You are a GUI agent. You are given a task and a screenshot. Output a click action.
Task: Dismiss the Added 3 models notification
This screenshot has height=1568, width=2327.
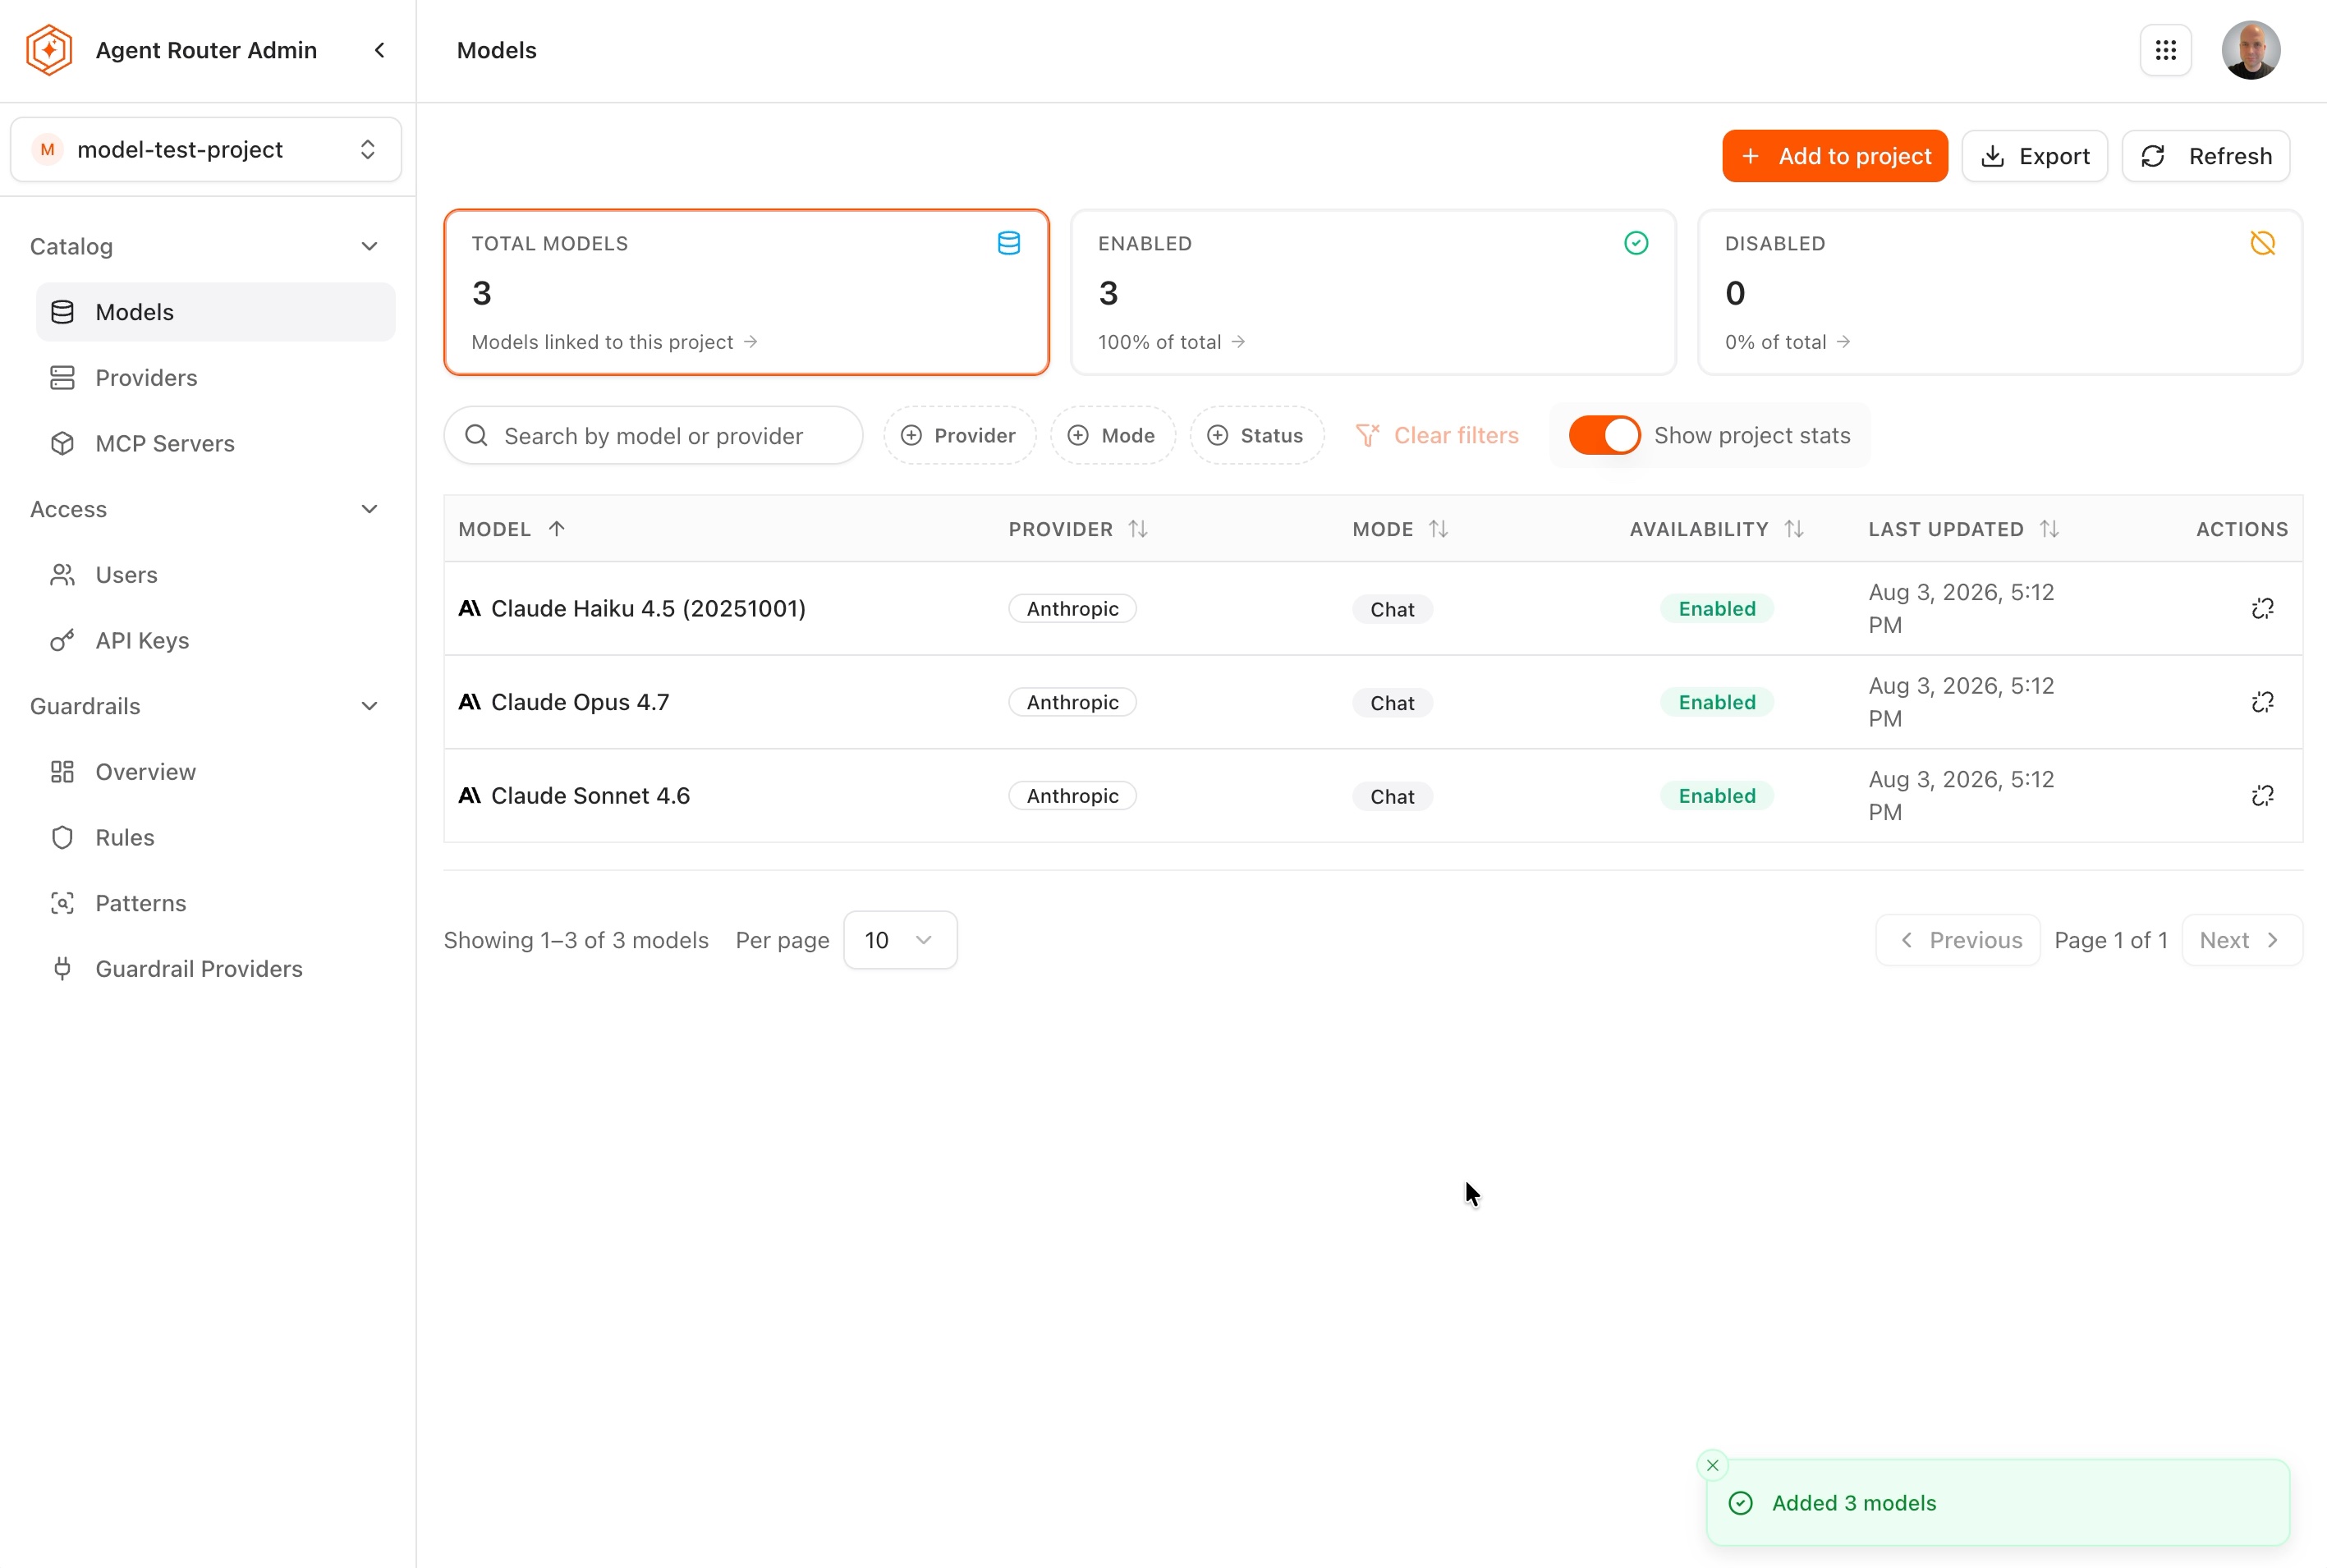tap(1713, 1466)
